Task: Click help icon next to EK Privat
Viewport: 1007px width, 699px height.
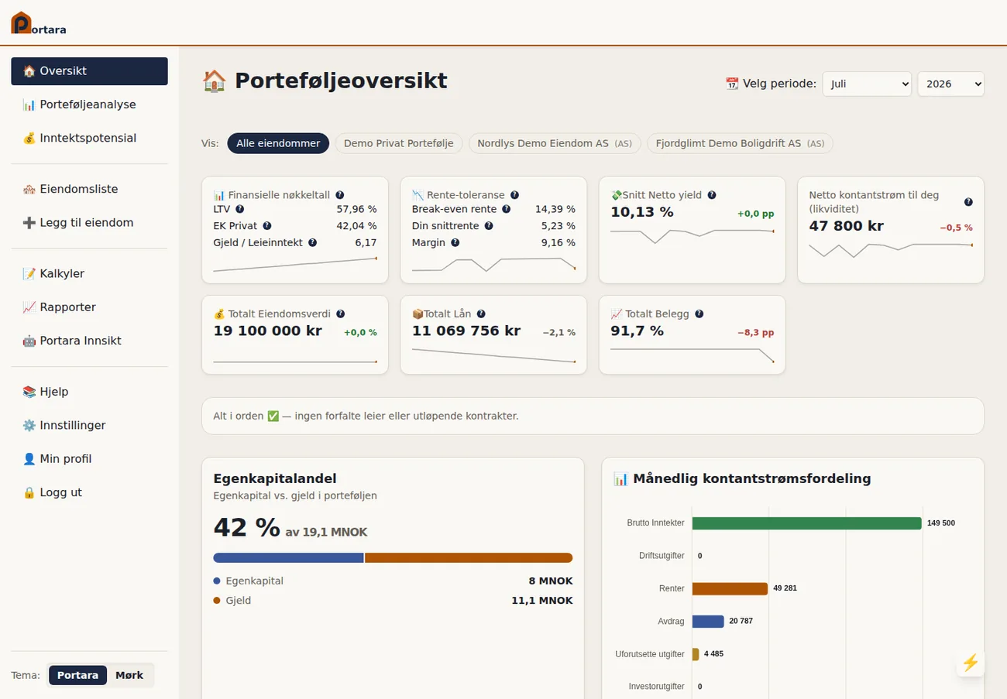Action: click(x=267, y=226)
